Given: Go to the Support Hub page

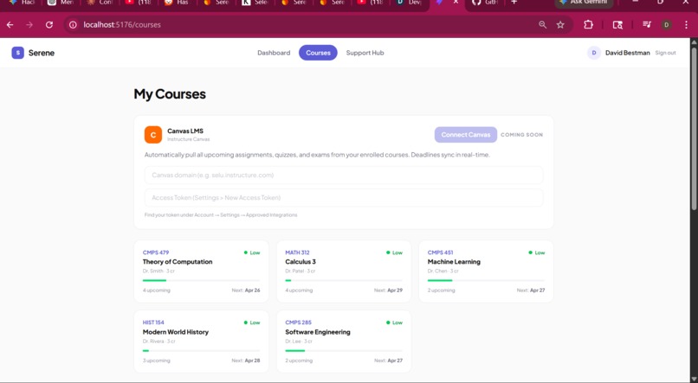Looking at the screenshot, I should pos(365,53).
